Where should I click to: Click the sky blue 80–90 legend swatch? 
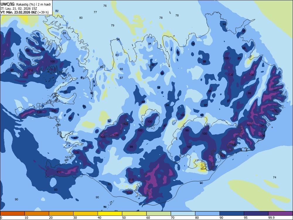pos(207,214)
